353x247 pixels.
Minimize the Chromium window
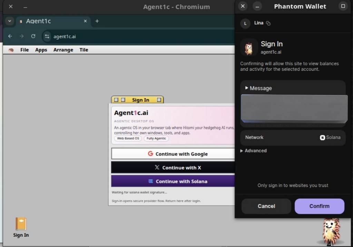click(25, 7)
